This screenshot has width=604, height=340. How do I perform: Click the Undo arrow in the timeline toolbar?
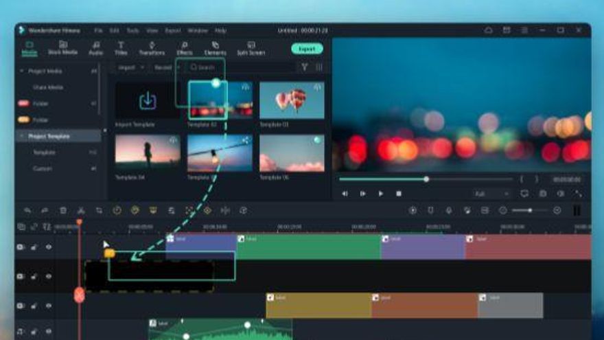pyautogui.click(x=27, y=210)
